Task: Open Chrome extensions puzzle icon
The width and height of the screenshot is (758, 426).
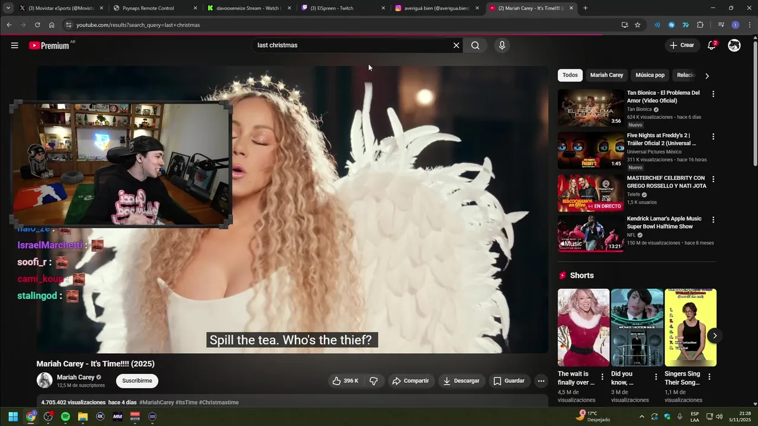Action: [x=700, y=25]
